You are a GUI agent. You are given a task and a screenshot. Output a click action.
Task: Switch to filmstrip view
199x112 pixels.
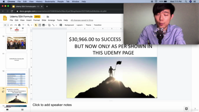click(7, 110)
